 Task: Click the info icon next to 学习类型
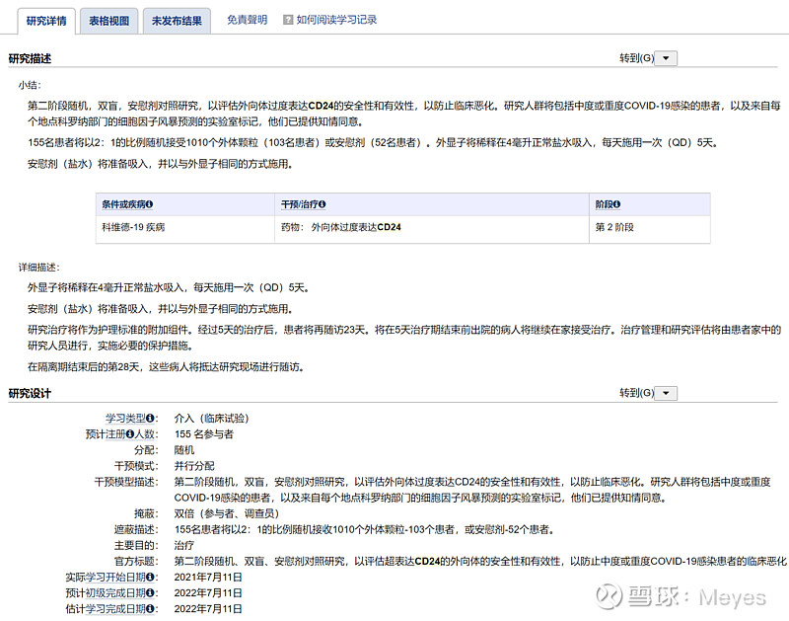(150, 419)
